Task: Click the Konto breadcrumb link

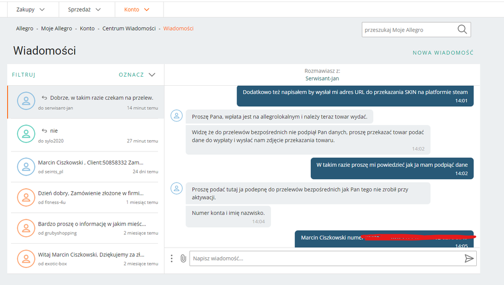Action: (87, 29)
